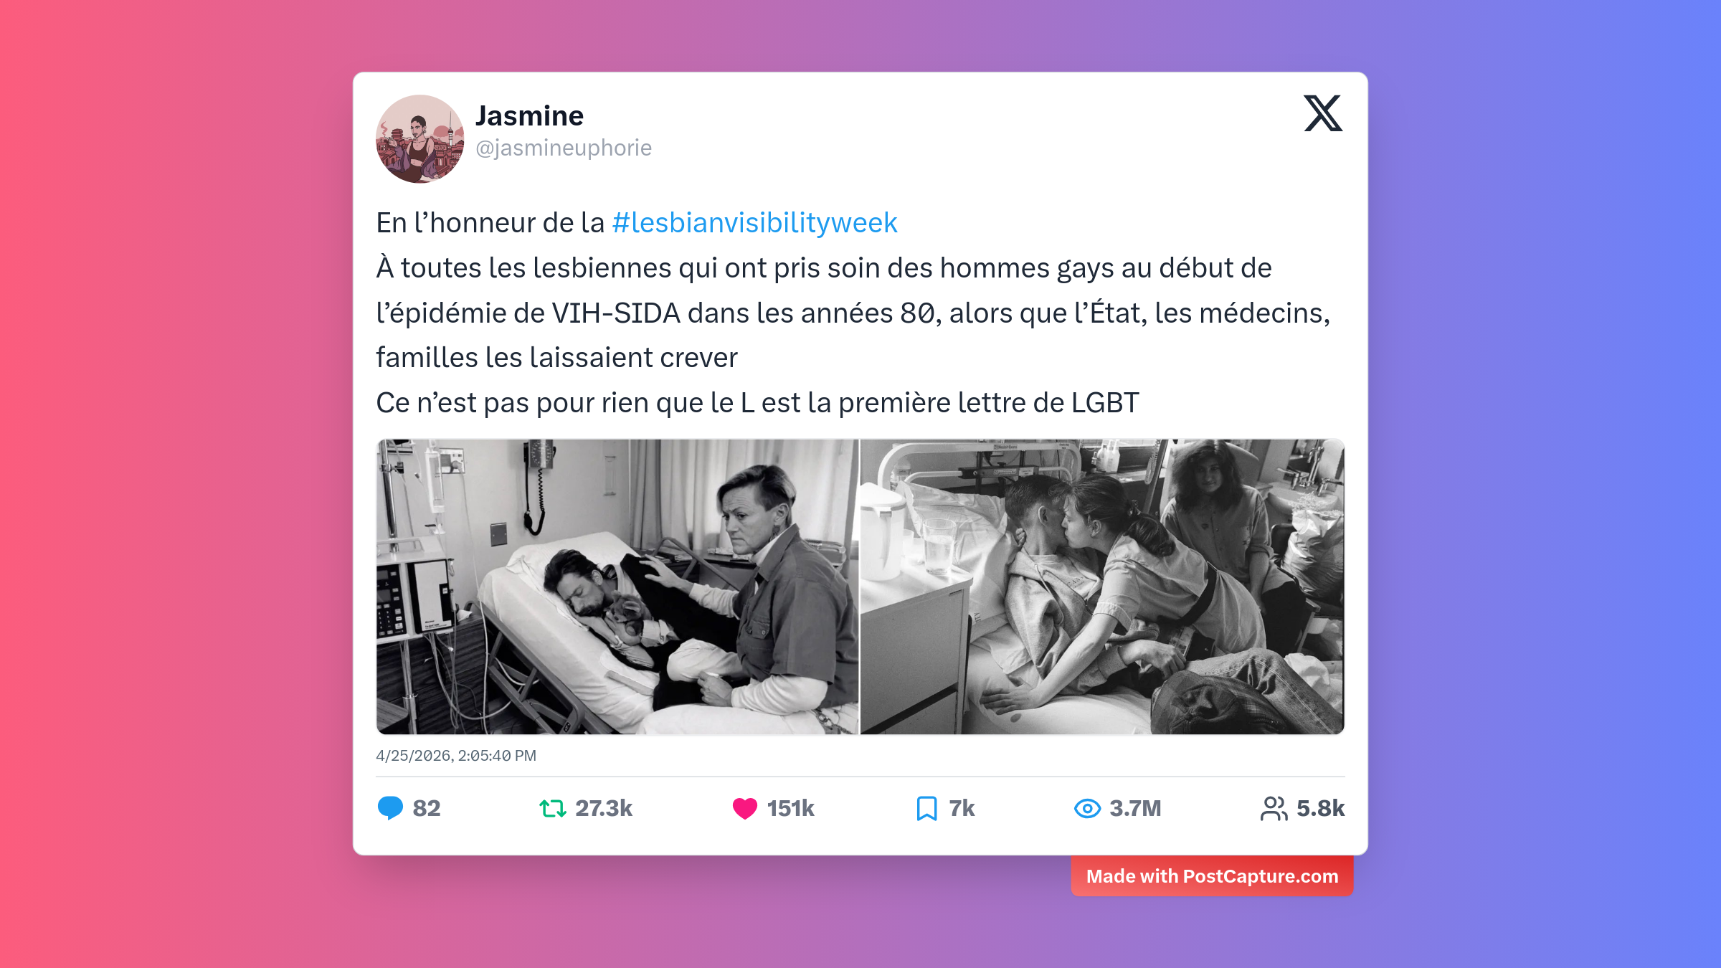Click the 27.3k retweet count

pyautogui.click(x=604, y=809)
